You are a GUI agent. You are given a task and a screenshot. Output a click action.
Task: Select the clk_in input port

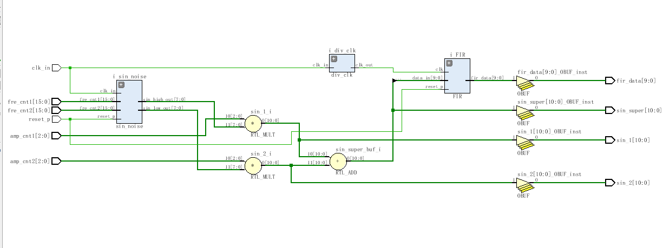(56, 68)
